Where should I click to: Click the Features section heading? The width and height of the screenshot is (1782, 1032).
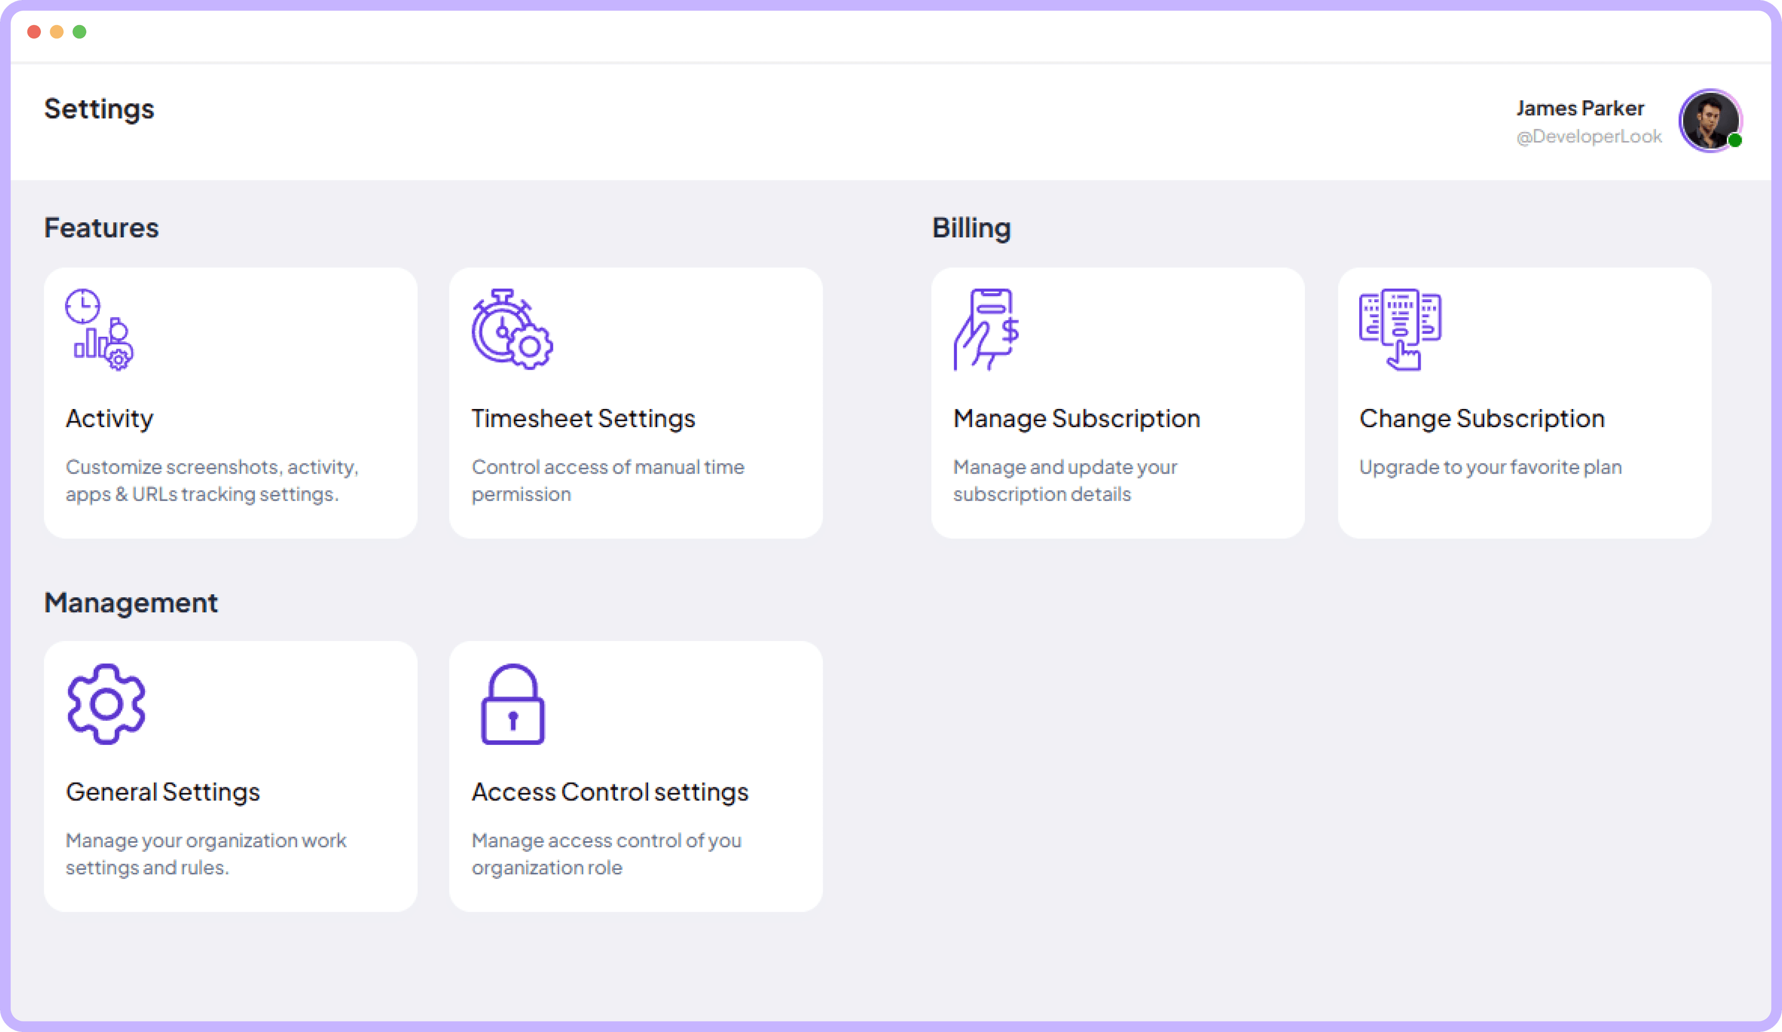(x=101, y=227)
